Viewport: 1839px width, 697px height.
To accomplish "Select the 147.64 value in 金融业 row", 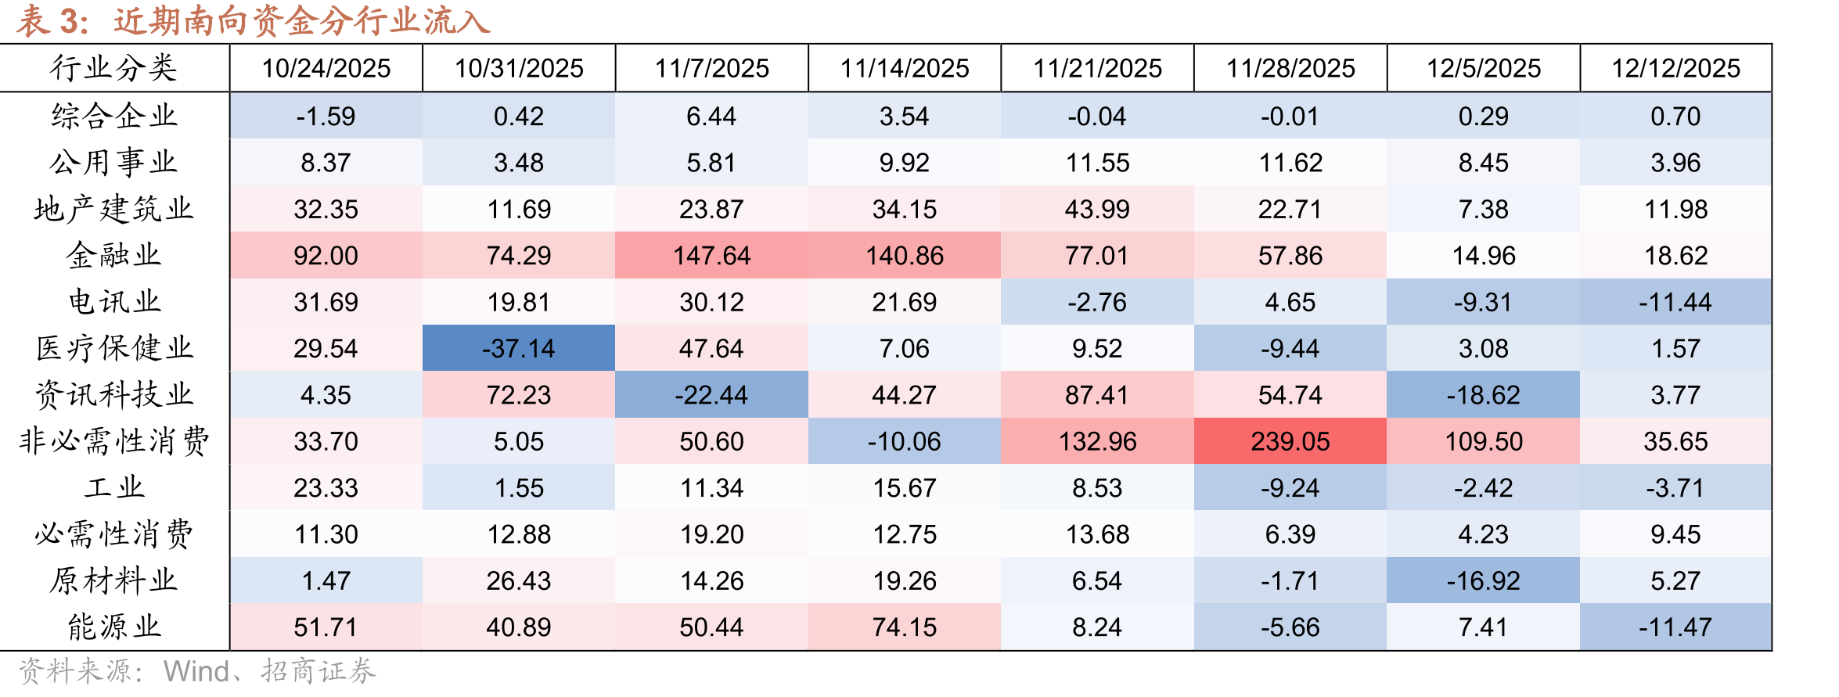I will click(x=712, y=255).
